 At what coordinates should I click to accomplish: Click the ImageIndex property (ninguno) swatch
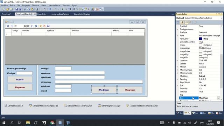201,51
